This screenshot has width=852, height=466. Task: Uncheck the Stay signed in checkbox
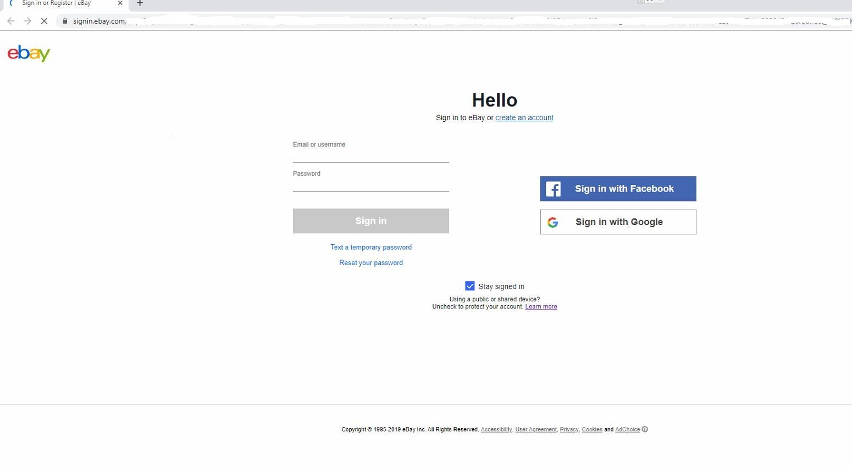tap(470, 286)
